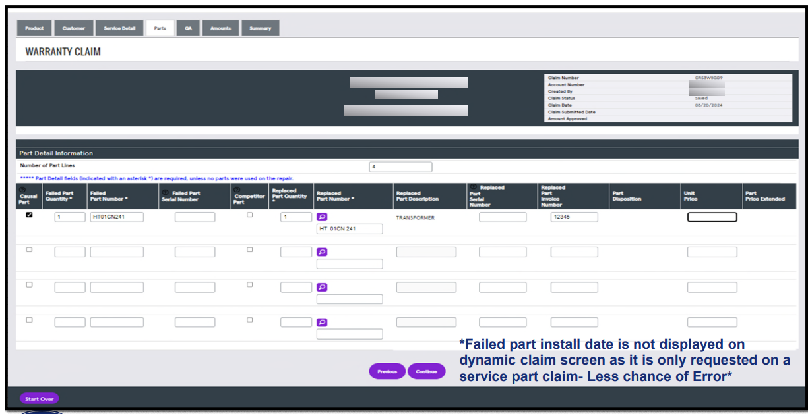This screenshot has height=414, width=808.
Task: Check the Competitor Part box on the first row
Action: click(x=249, y=214)
